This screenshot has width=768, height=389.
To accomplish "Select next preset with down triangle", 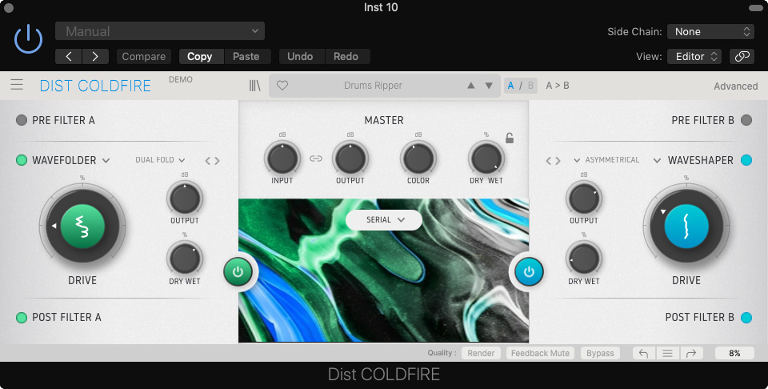I will [489, 86].
